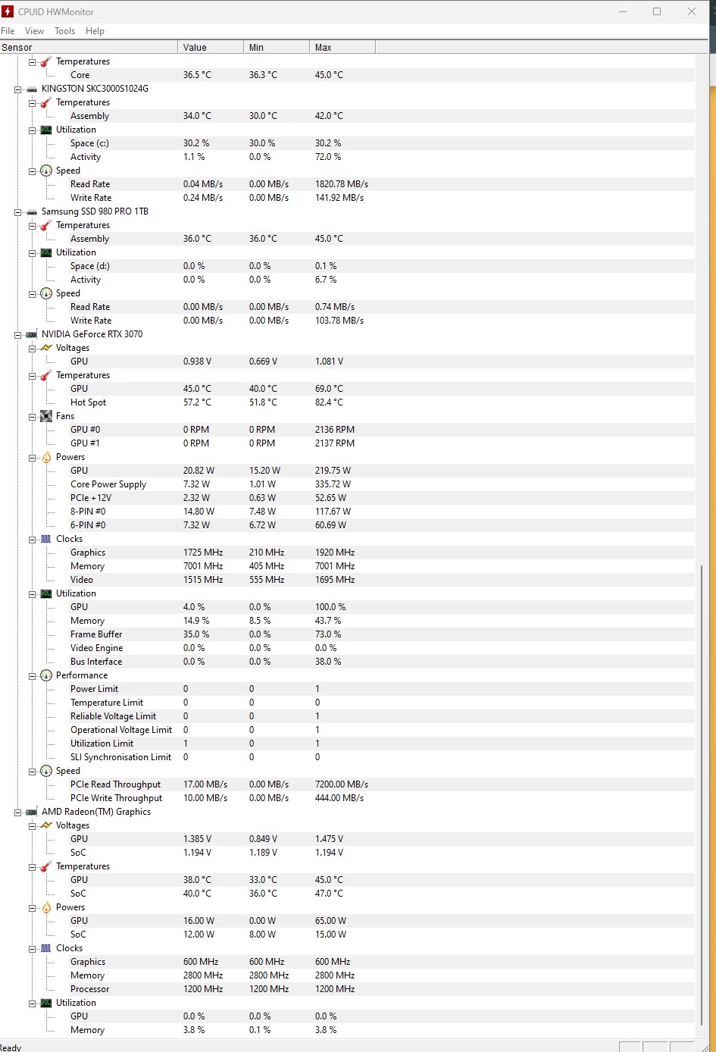The height and width of the screenshot is (1052, 716).
Task: Click Kingston Speed gauge icon
Action: [46, 171]
